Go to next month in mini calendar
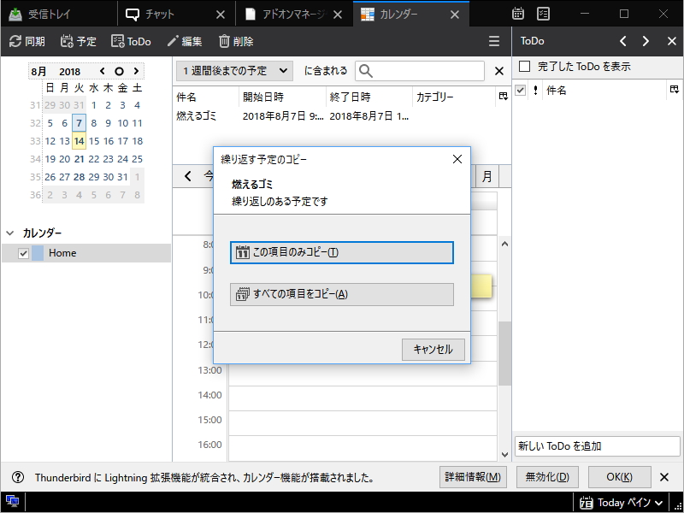 tap(136, 71)
